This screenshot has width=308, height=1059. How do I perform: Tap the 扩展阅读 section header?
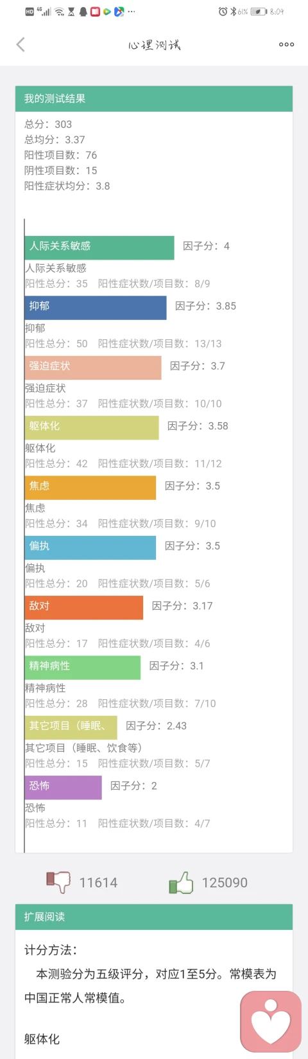[154, 917]
